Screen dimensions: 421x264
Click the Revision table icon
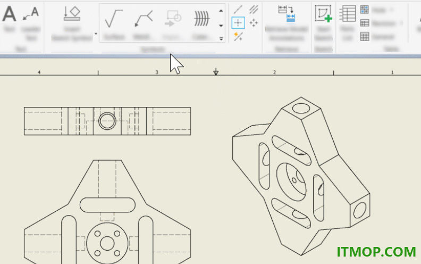364,23
